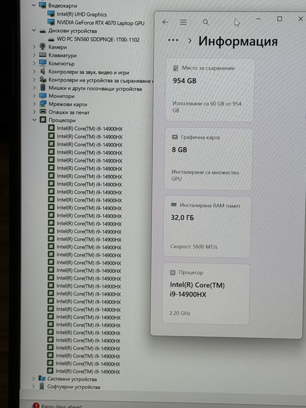This screenshot has height=408, width=306.
Task: Open the Инсталирана RAM памет card
Action: pyautogui.click(x=207, y=227)
